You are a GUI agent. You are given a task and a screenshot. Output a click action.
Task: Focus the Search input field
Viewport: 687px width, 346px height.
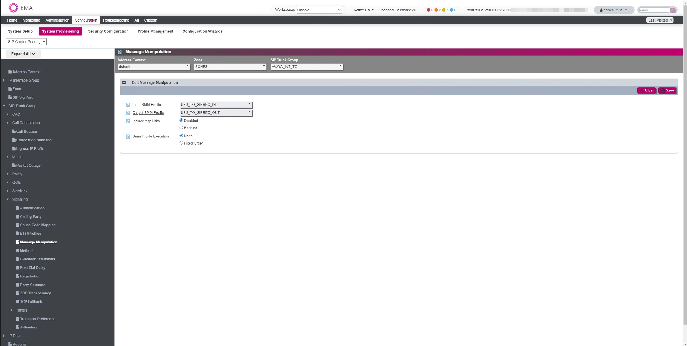[x=654, y=10]
